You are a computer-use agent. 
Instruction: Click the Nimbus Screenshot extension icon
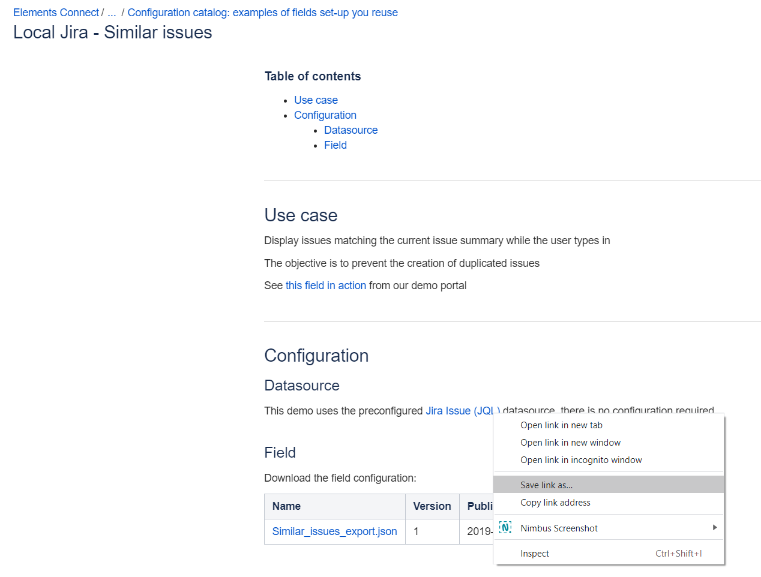click(505, 528)
